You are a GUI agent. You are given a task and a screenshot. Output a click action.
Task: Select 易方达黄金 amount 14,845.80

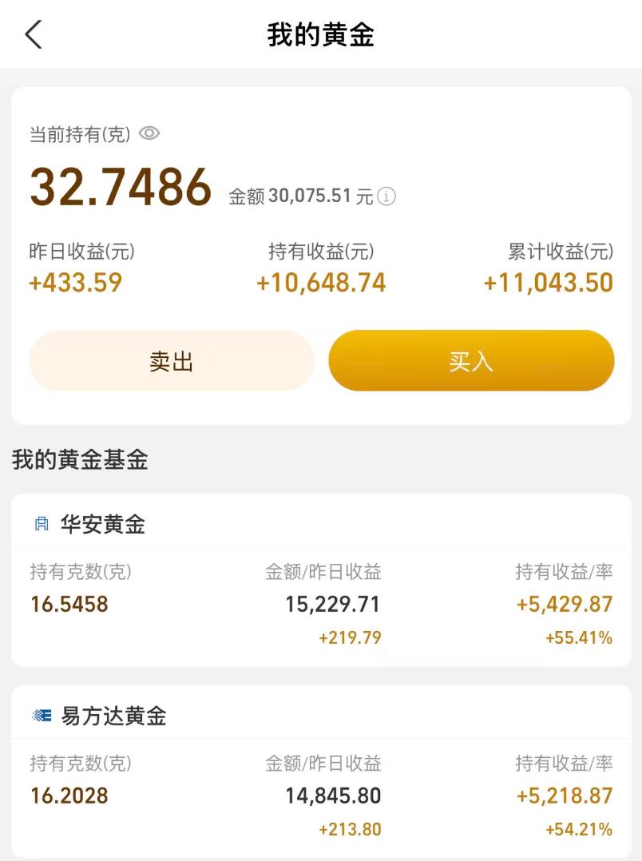(x=332, y=796)
